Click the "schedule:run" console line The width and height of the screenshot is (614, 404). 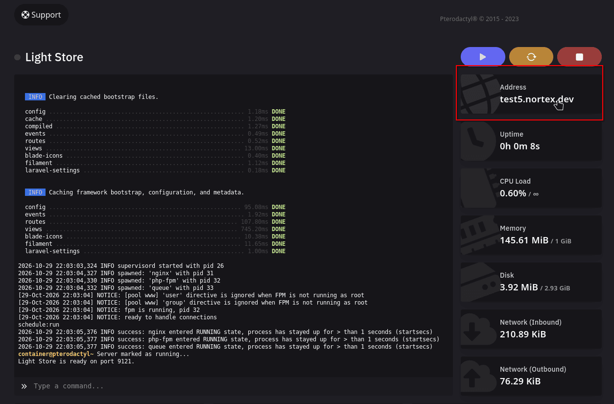39,325
